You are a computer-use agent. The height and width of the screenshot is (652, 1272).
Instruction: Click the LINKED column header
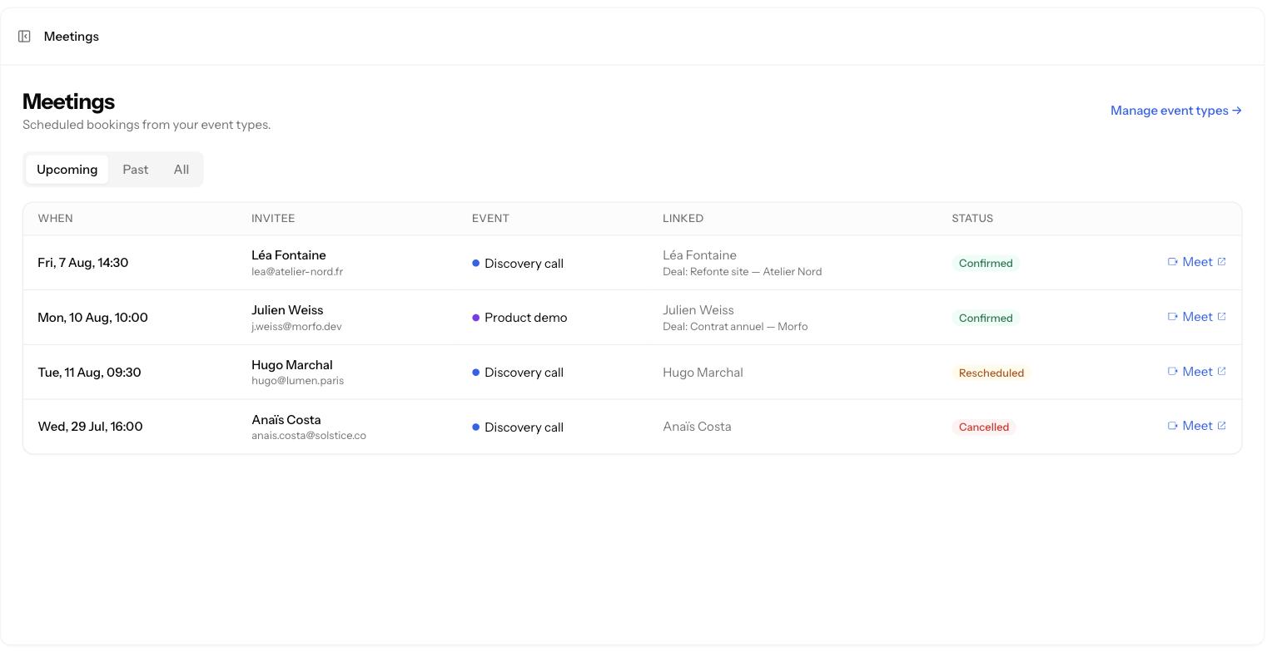pos(683,219)
